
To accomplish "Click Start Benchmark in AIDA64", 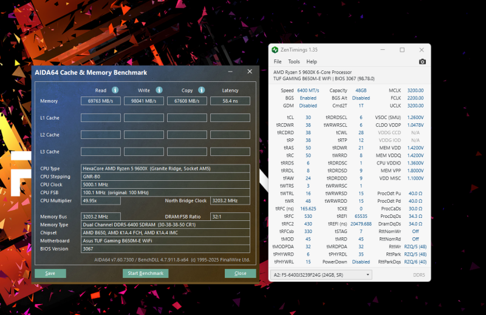I will pos(145,273).
